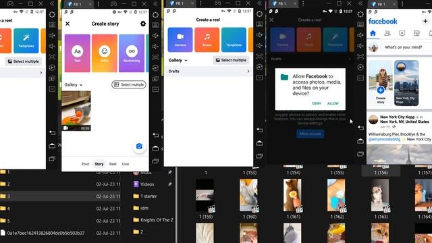
Task: Open Facebook Home tab icon
Action: tap(373, 33)
